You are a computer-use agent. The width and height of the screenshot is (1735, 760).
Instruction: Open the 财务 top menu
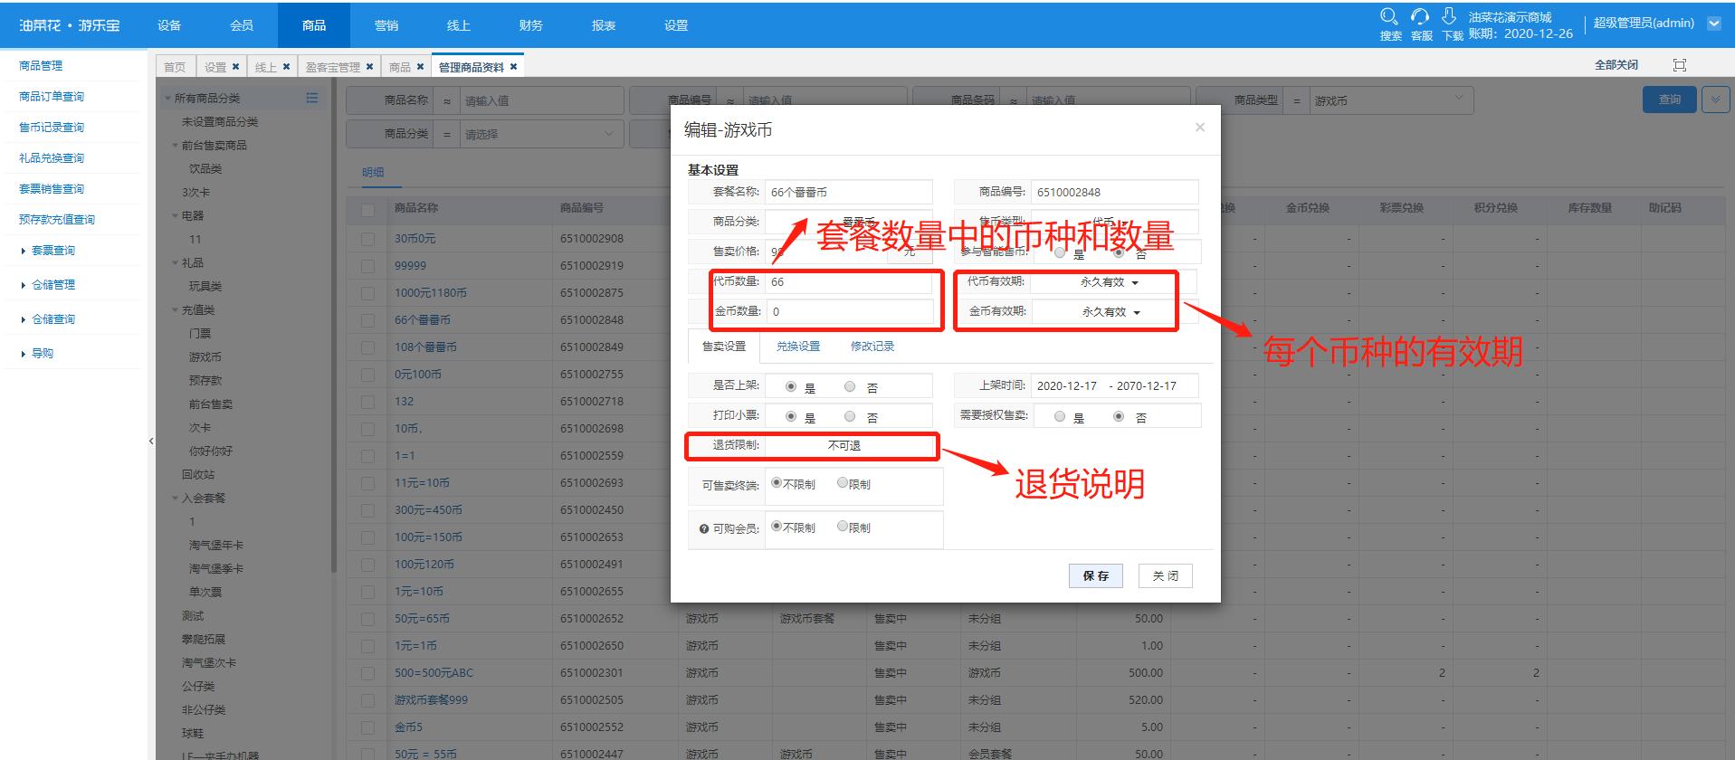[531, 25]
